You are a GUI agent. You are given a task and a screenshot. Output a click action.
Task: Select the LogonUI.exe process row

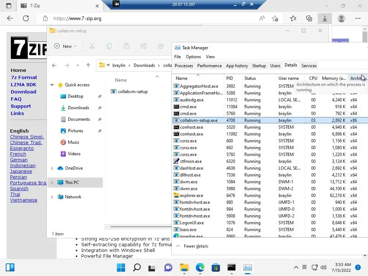point(270,223)
